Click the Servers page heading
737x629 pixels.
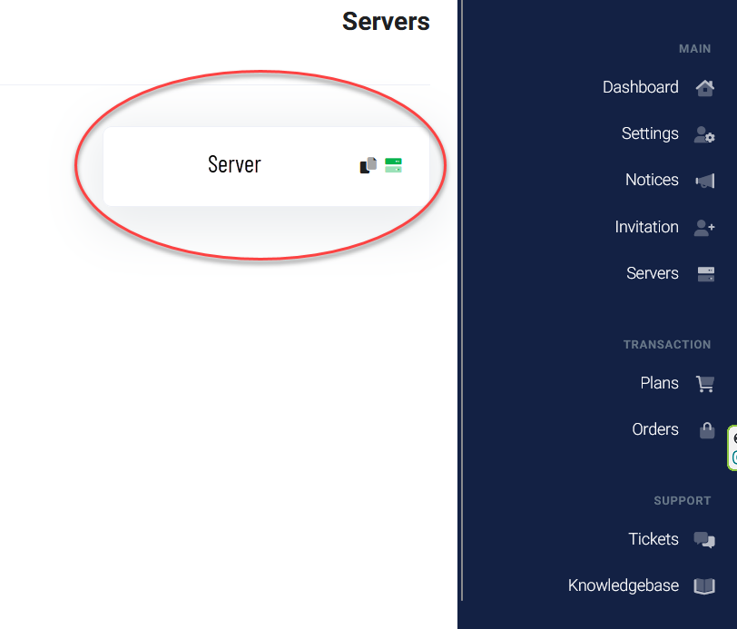click(386, 22)
